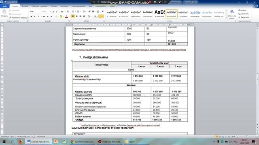Start a bulleted list
259x145 pixels.
coord(73,12)
